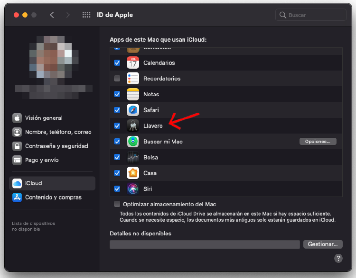Uncheck the Notas checkbox
356x278 pixels.
pyautogui.click(x=117, y=94)
